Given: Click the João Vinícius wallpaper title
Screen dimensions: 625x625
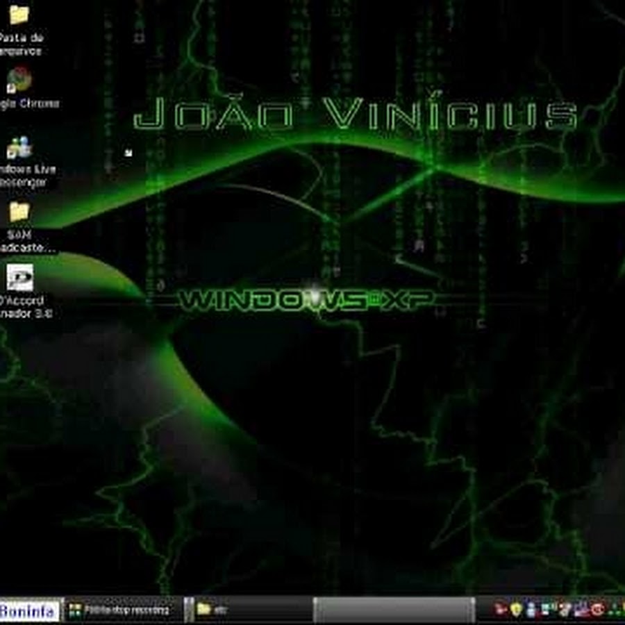Looking at the screenshot, I should click(354, 115).
